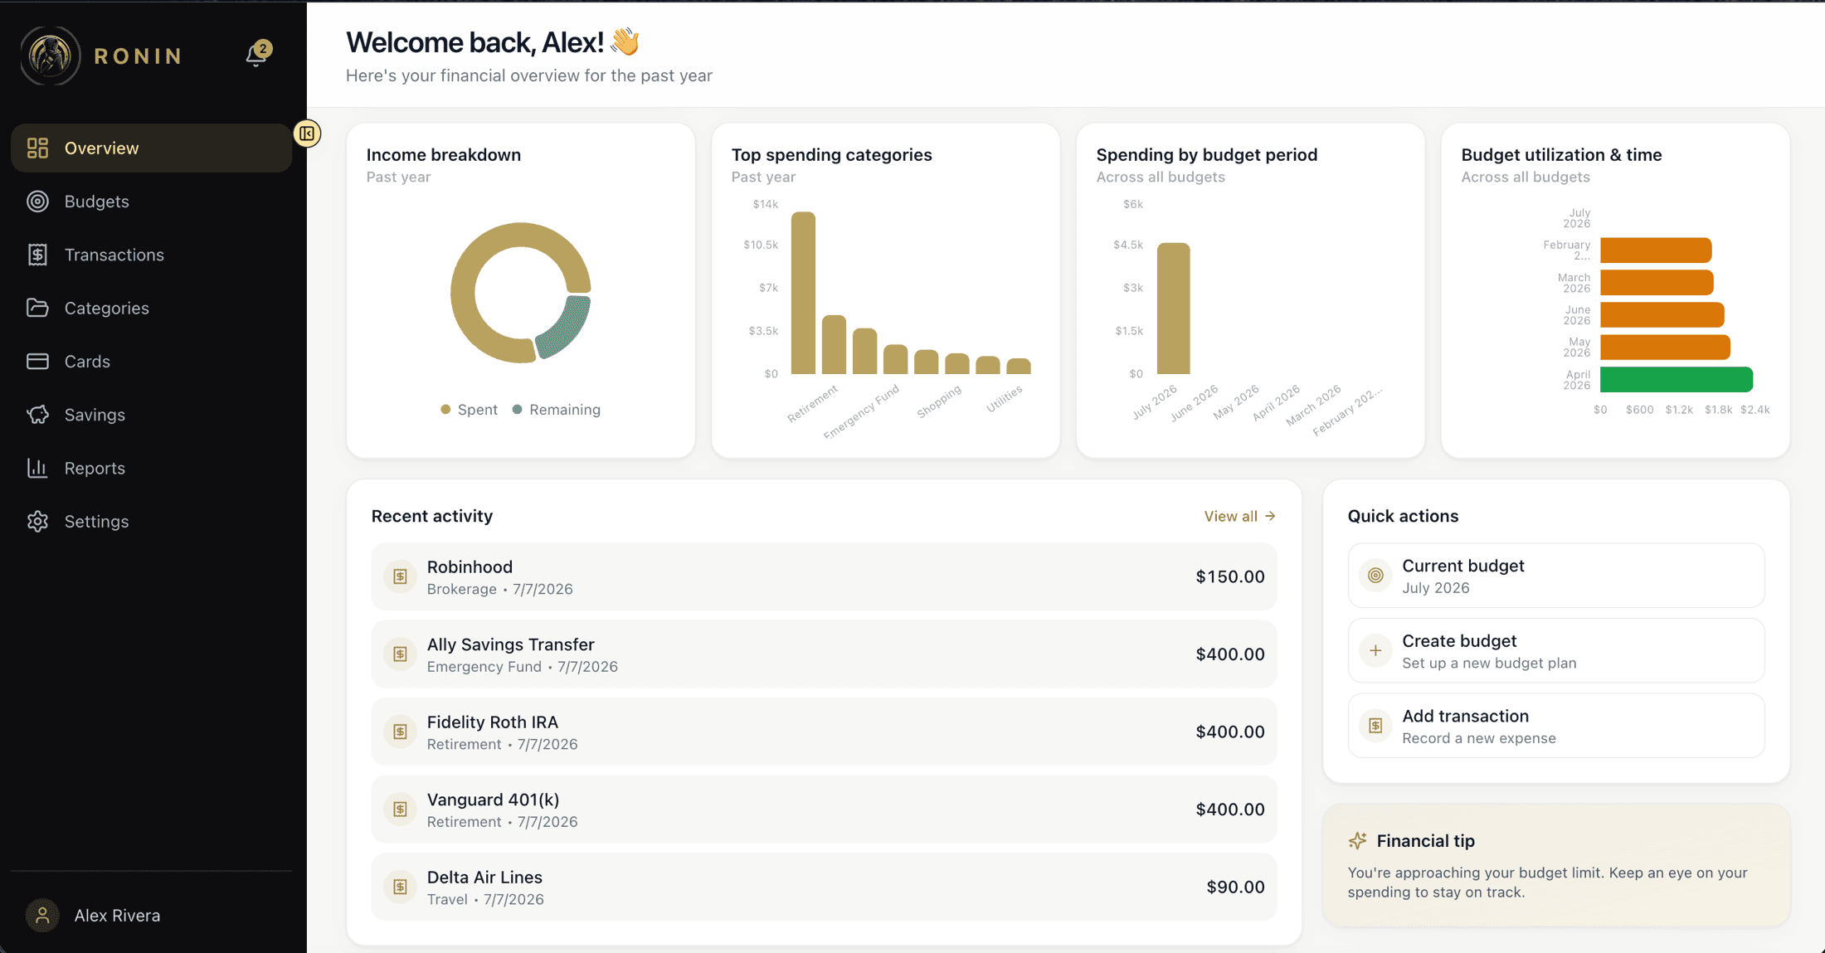The width and height of the screenshot is (1825, 953).
Task: Open the Categories menu item
Action: [152, 308]
